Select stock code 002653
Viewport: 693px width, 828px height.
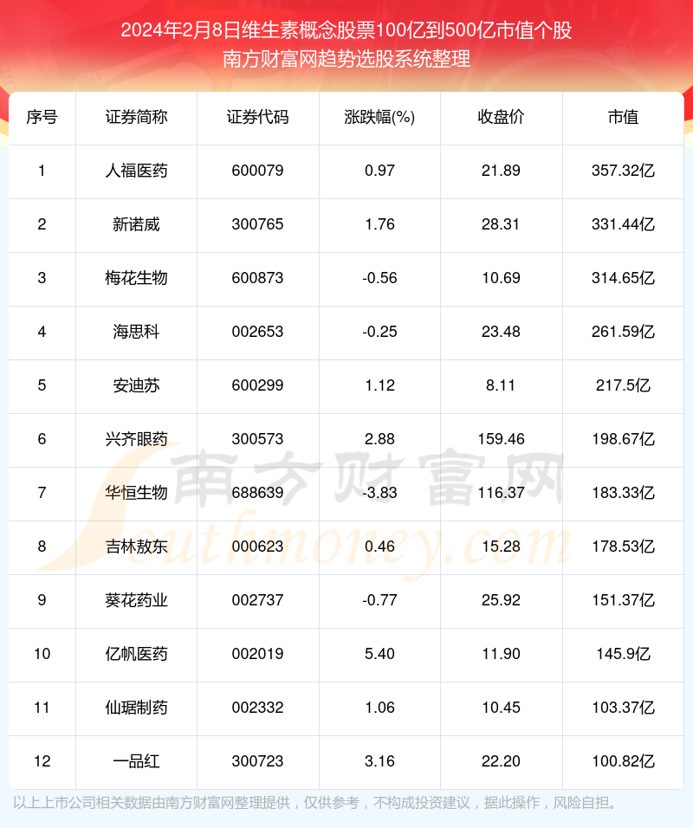pyautogui.click(x=258, y=332)
